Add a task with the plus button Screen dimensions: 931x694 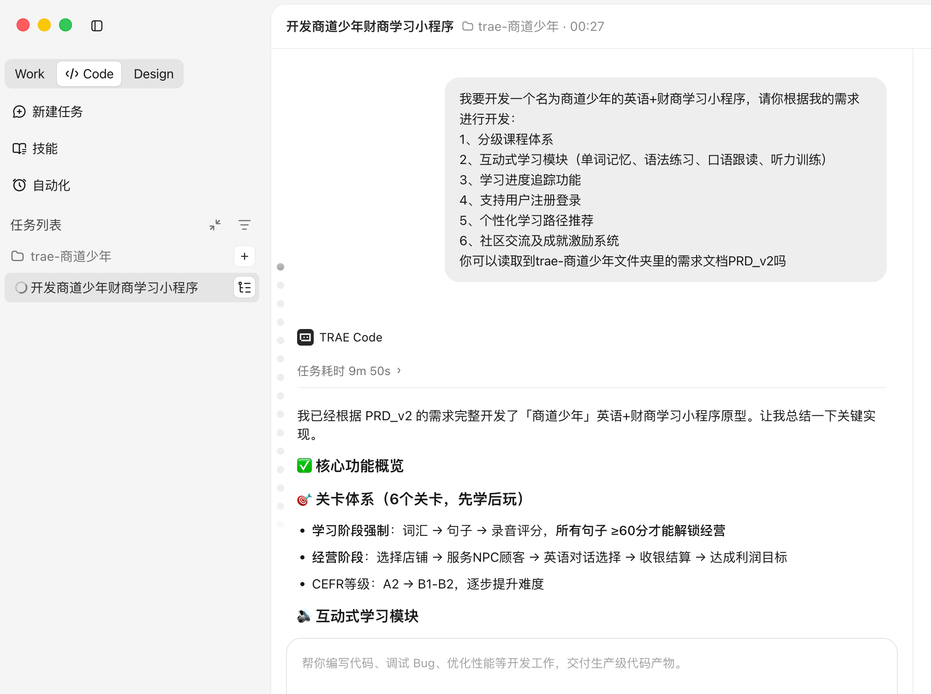[x=245, y=256]
